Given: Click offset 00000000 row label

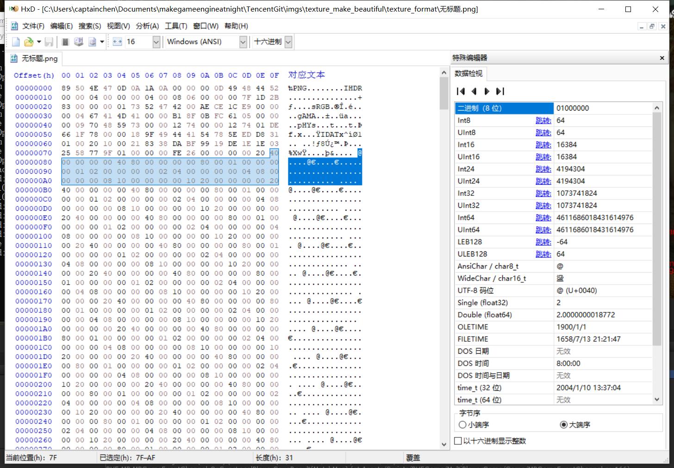Looking at the screenshot, I should pos(33,88).
